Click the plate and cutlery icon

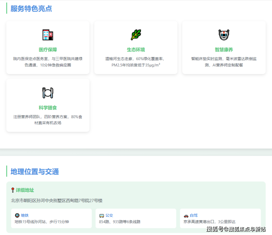pos(48,93)
